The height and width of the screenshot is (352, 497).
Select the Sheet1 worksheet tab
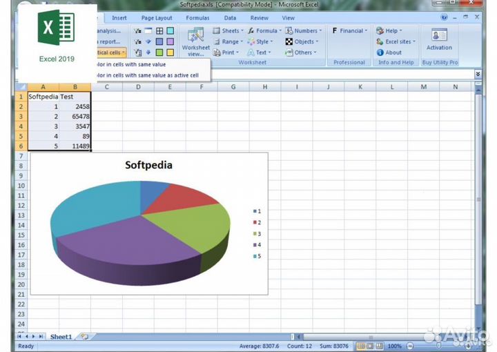click(x=61, y=337)
